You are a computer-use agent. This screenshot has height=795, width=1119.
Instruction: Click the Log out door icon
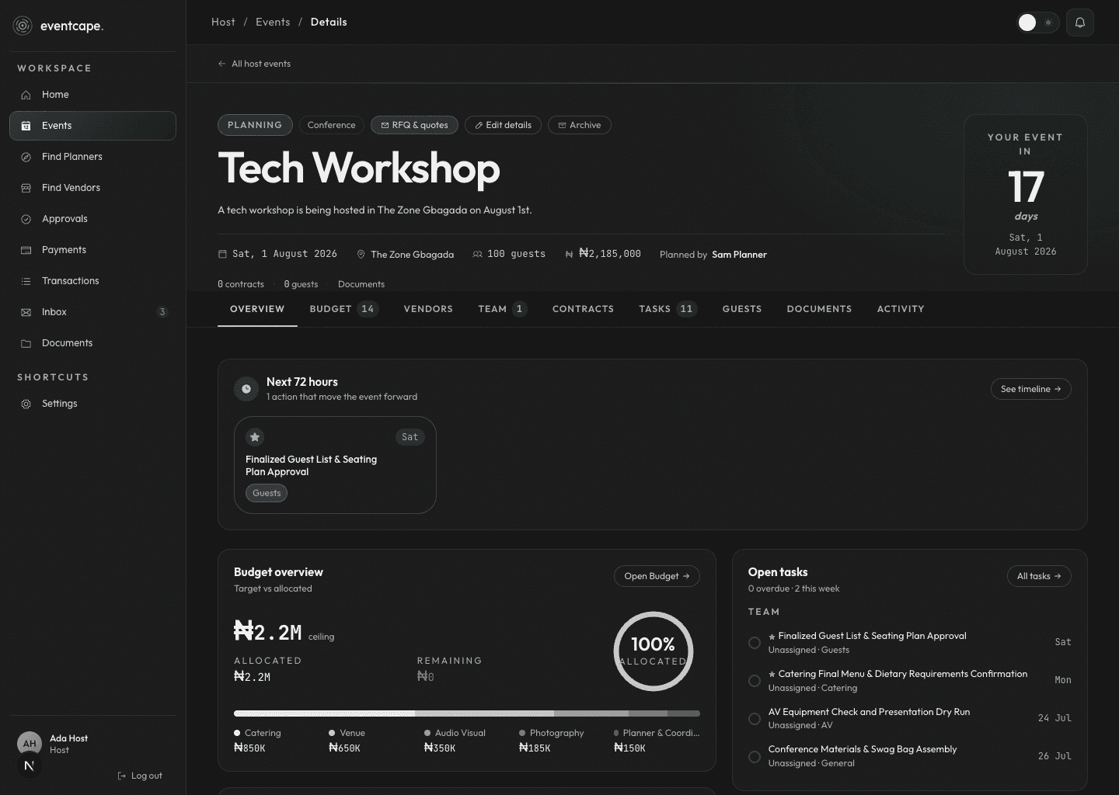pos(121,776)
